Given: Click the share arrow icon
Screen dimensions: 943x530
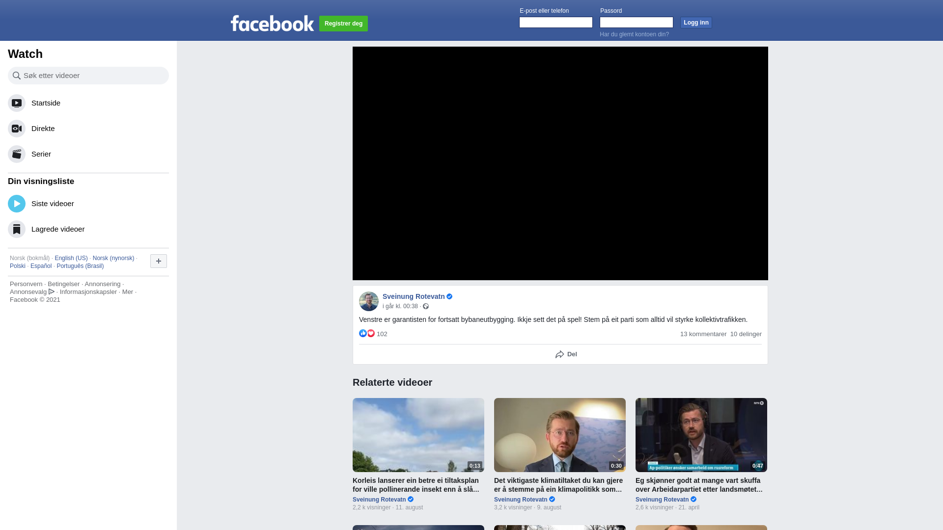Looking at the screenshot, I should [x=560, y=354].
